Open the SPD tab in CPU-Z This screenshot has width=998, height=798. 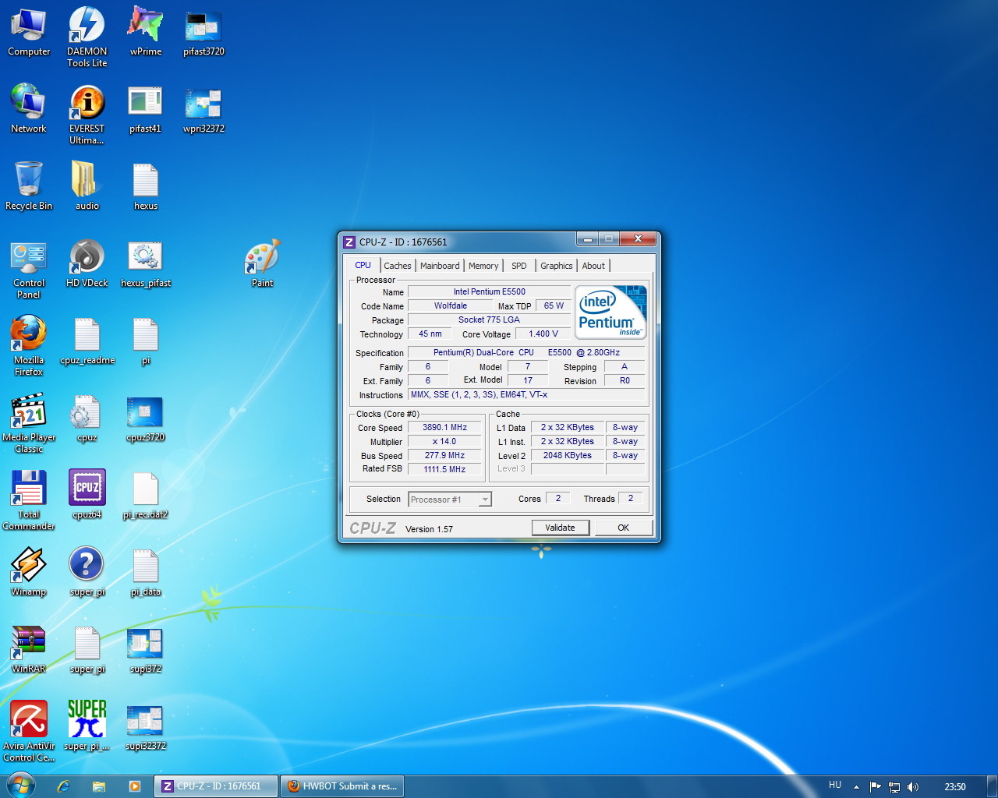pyautogui.click(x=519, y=266)
